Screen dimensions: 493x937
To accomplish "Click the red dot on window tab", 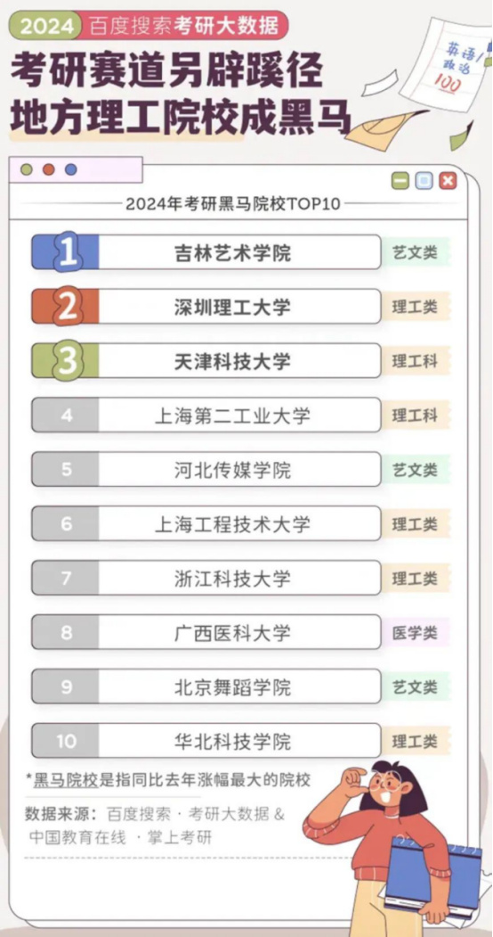I will (48, 169).
